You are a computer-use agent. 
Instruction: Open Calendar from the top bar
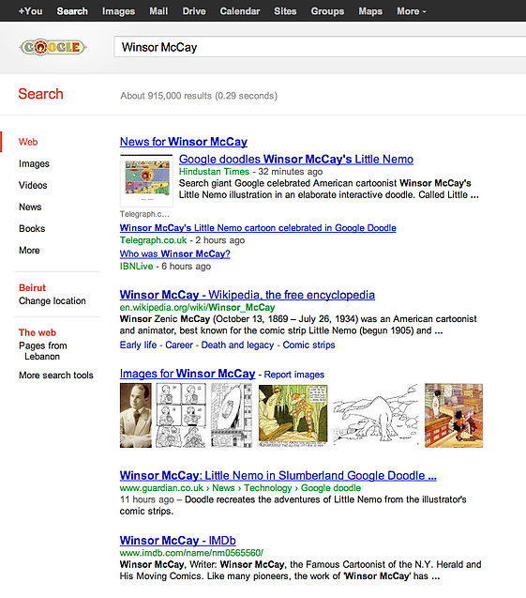240,11
